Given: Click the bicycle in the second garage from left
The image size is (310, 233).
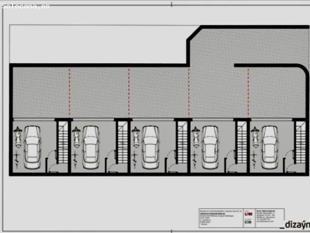Looking at the screenshot, I should tap(76, 157).
